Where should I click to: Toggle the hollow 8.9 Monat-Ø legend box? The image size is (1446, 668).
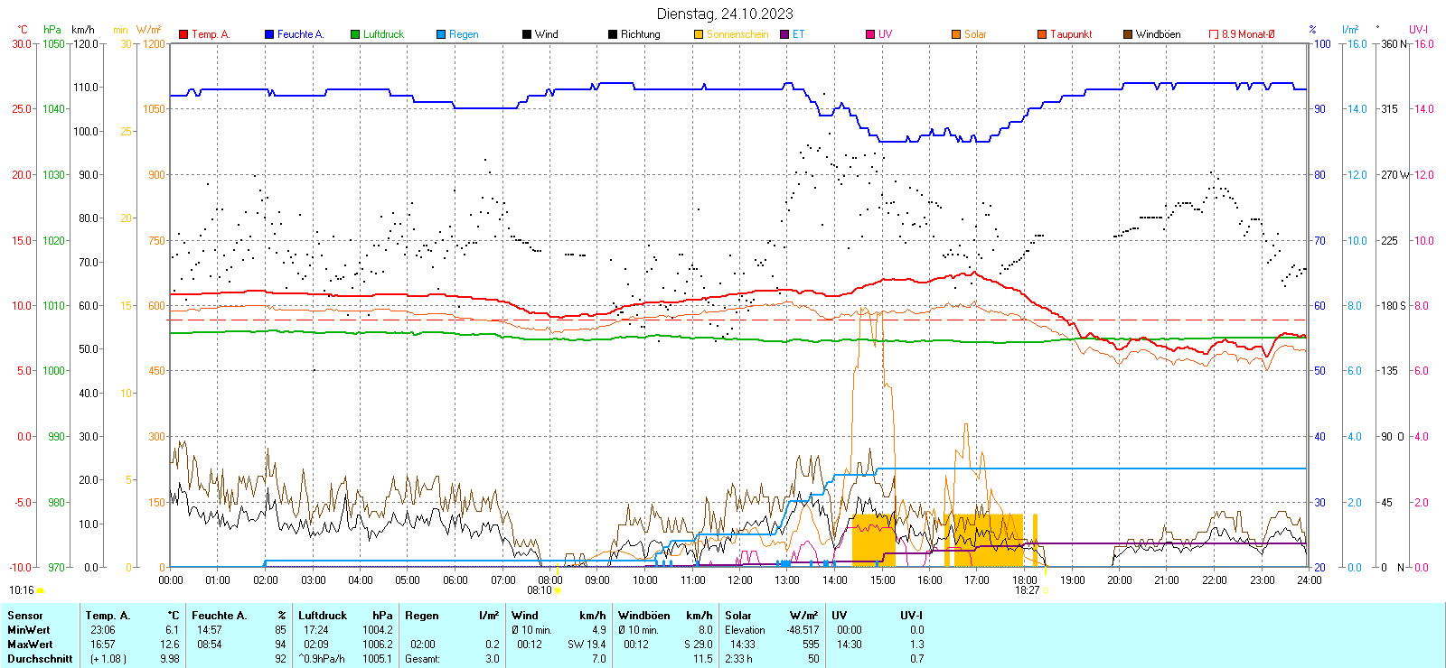click(1214, 34)
